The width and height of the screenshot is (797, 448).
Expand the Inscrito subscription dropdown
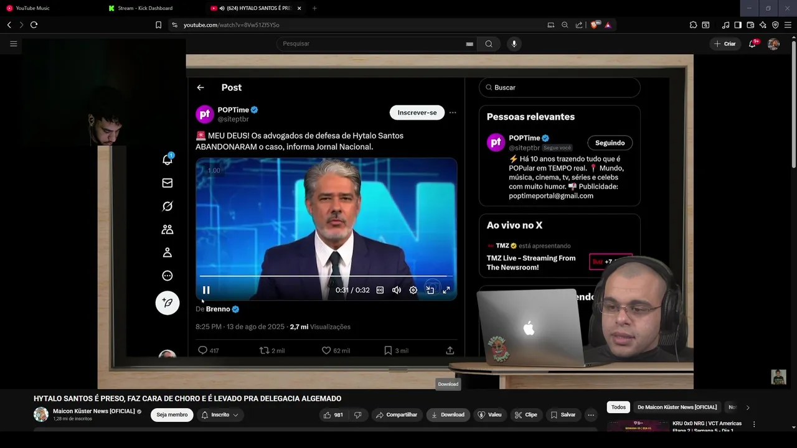[220, 415]
